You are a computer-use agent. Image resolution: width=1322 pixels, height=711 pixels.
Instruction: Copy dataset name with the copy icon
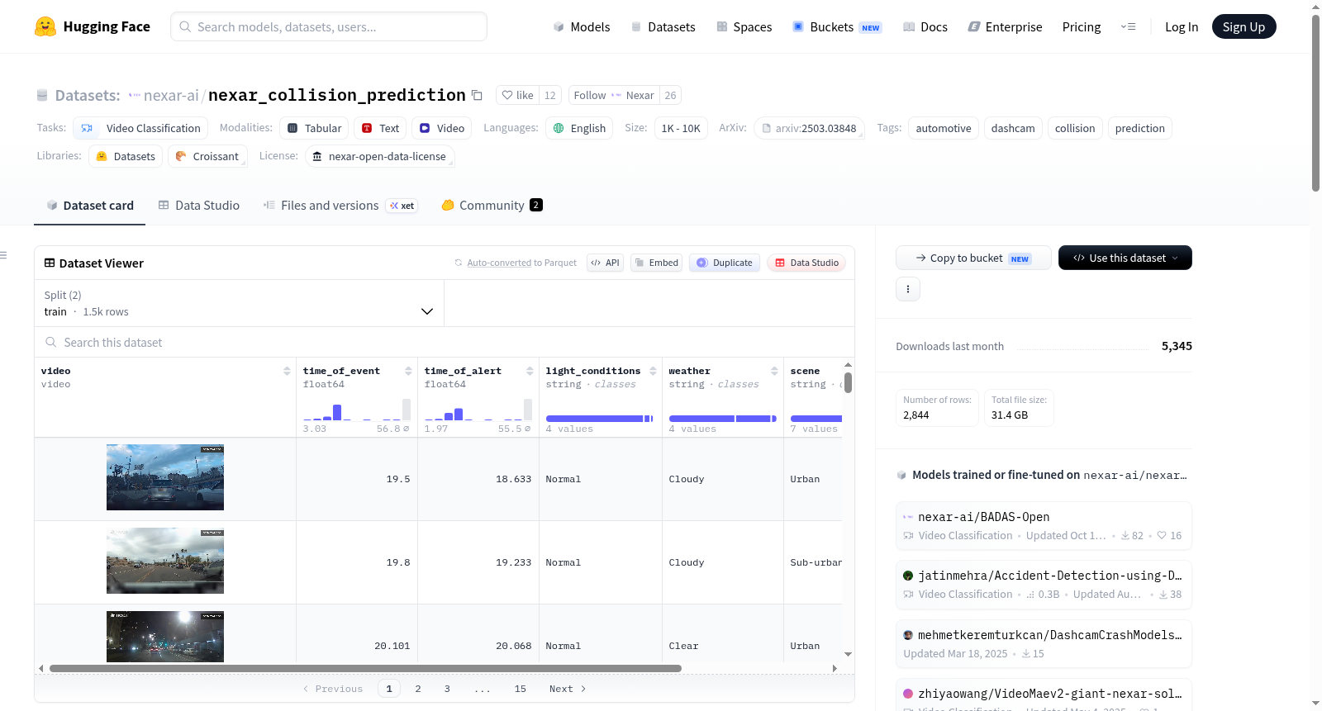pyautogui.click(x=477, y=95)
